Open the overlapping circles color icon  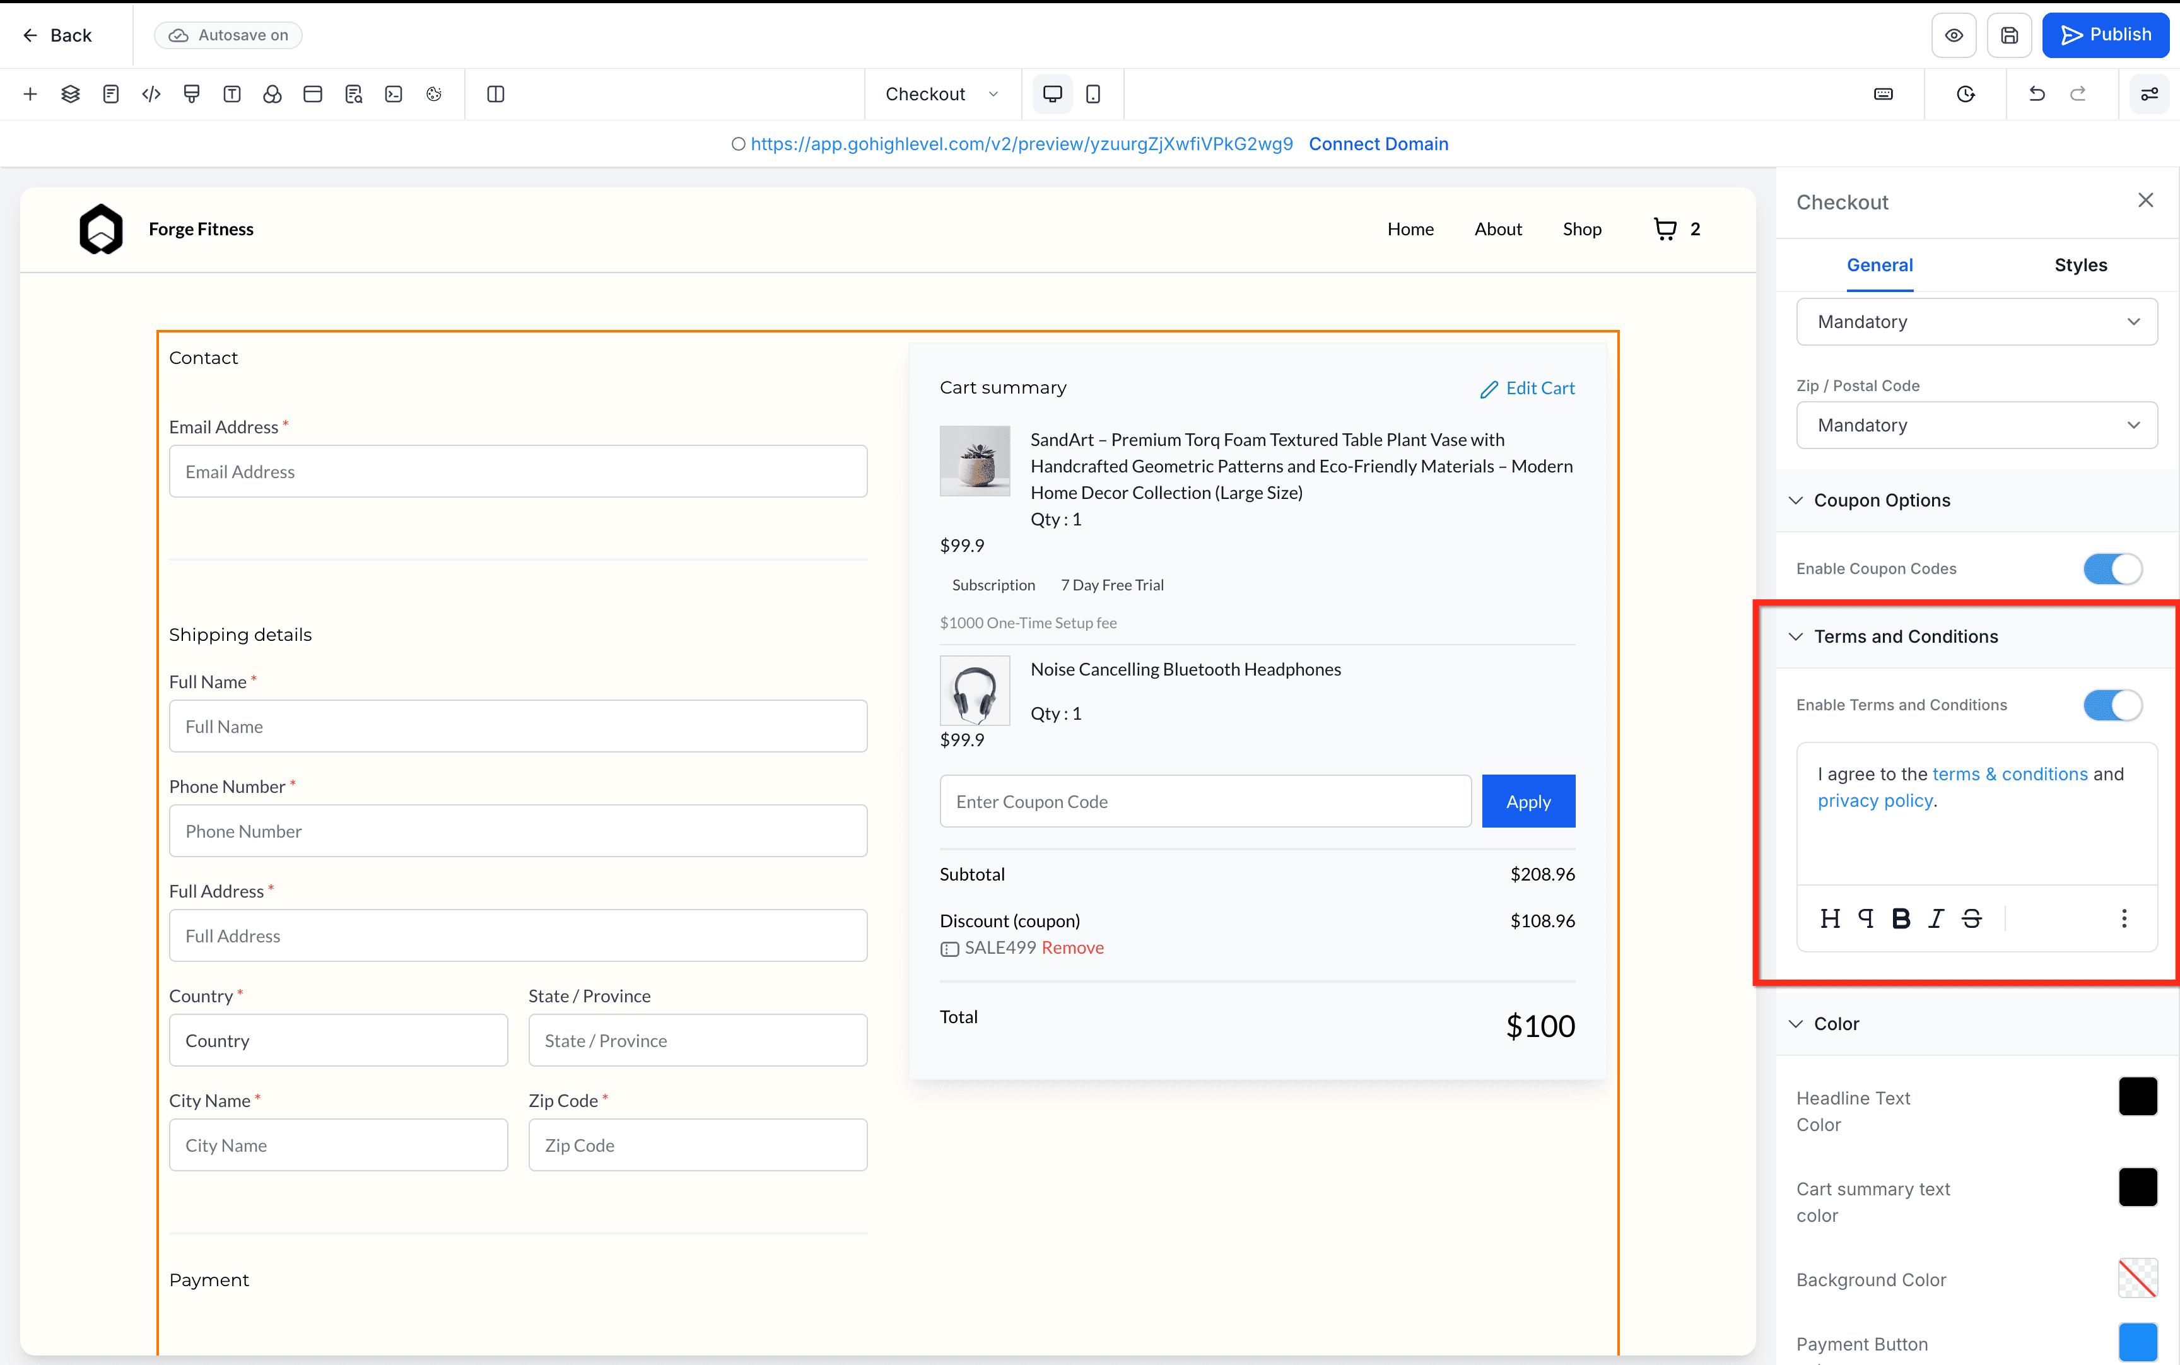click(272, 94)
